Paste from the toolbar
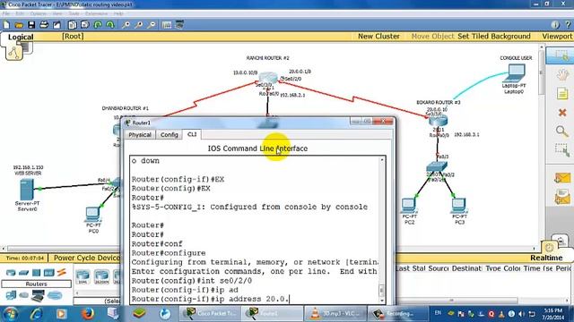The height and width of the screenshot is (322, 574). pos(85,25)
